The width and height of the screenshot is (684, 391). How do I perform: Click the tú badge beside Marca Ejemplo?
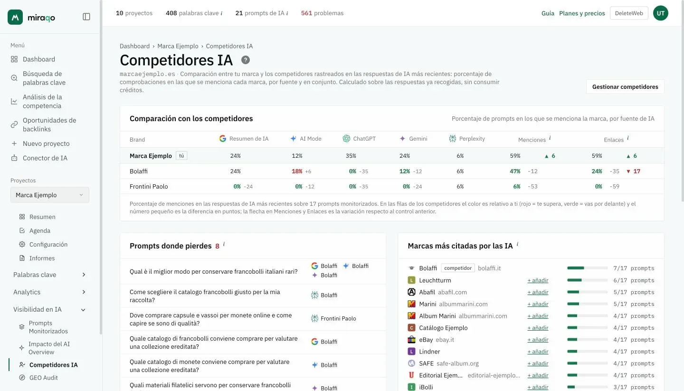[181, 156]
